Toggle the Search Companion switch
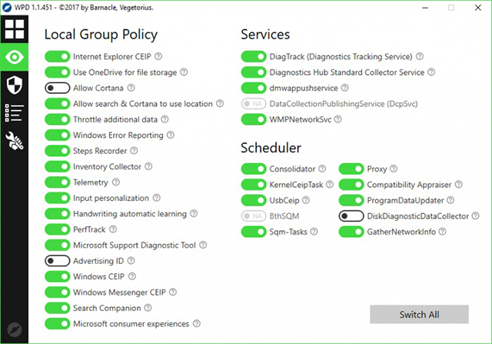This screenshot has height=344, width=492. pyautogui.click(x=58, y=308)
